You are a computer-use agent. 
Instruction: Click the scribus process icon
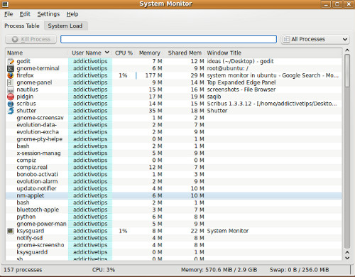point(11,104)
